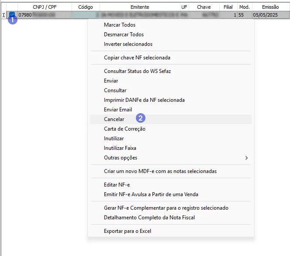290x256 pixels.
Task: Expand the Outras opções submenu arrow
Action: click(246, 158)
